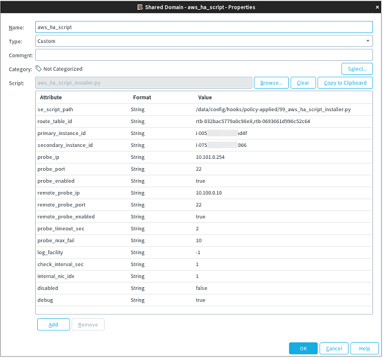The height and width of the screenshot is (358, 383).
Task: Click the Script filename field
Action: 144,83
